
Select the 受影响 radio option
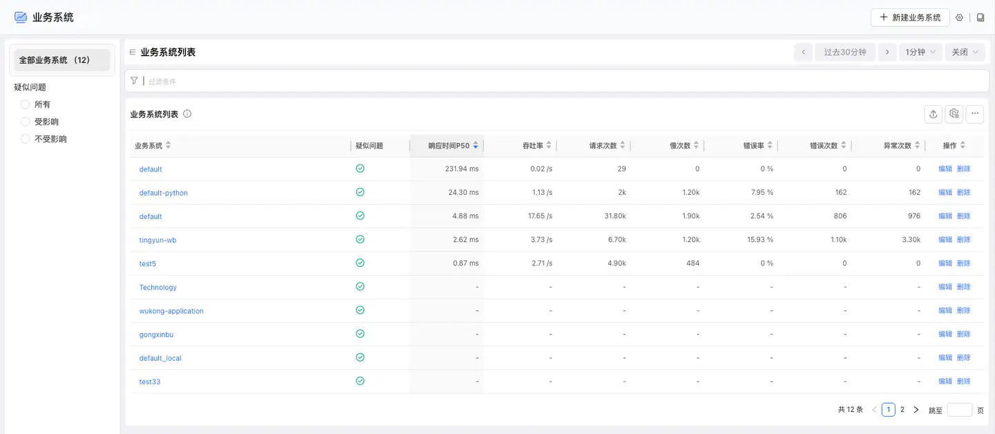pyautogui.click(x=26, y=122)
